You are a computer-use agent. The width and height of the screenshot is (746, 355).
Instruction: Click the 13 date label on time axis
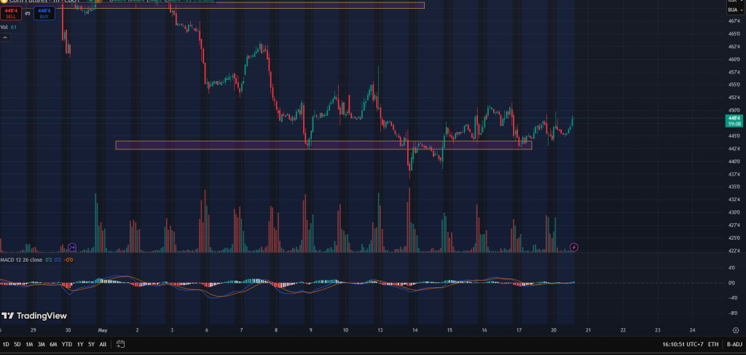point(380,329)
